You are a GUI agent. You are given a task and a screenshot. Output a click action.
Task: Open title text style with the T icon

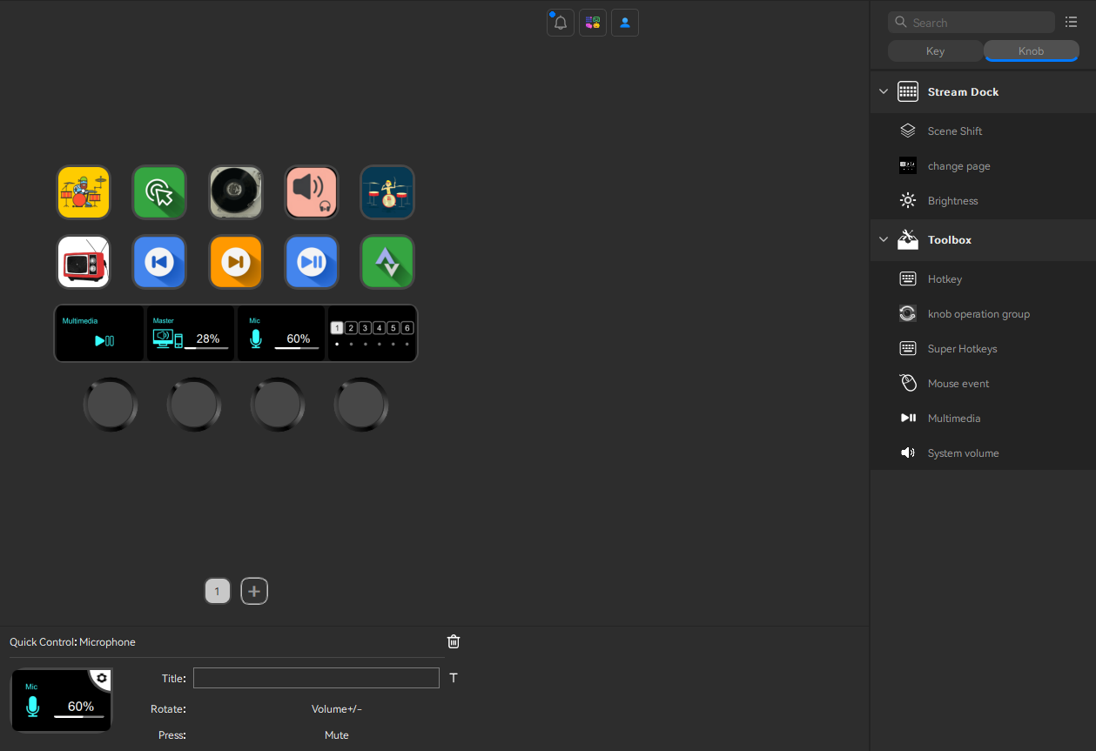point(454,678)
